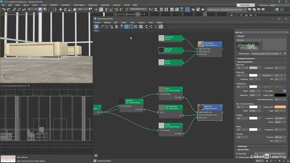The image size is (290, 163).
Task: Open the Modes menu in Slate Material Editor
Action: (x=97, y=23)
